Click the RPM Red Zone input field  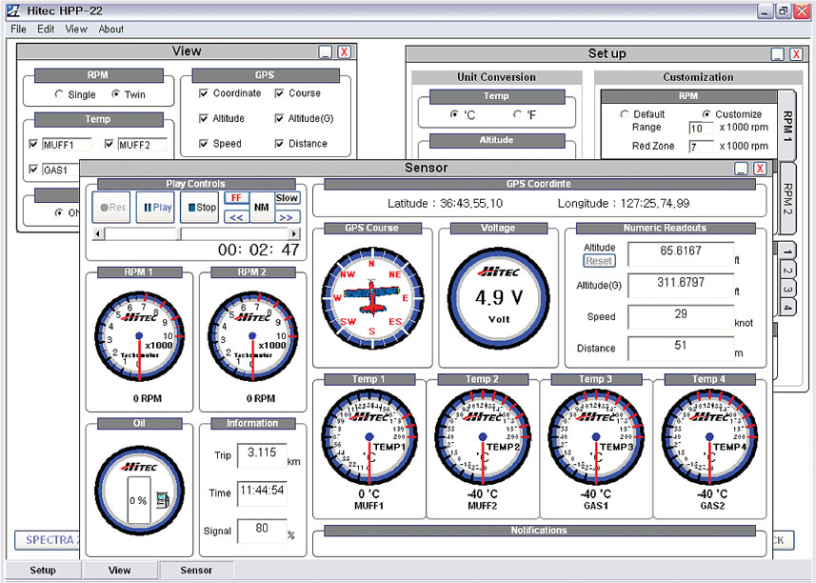pyautogui.click(x=701, y=147)
